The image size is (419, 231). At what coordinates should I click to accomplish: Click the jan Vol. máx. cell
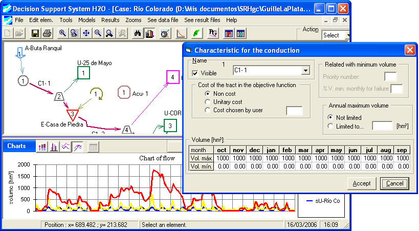click(x=271, y=158)
